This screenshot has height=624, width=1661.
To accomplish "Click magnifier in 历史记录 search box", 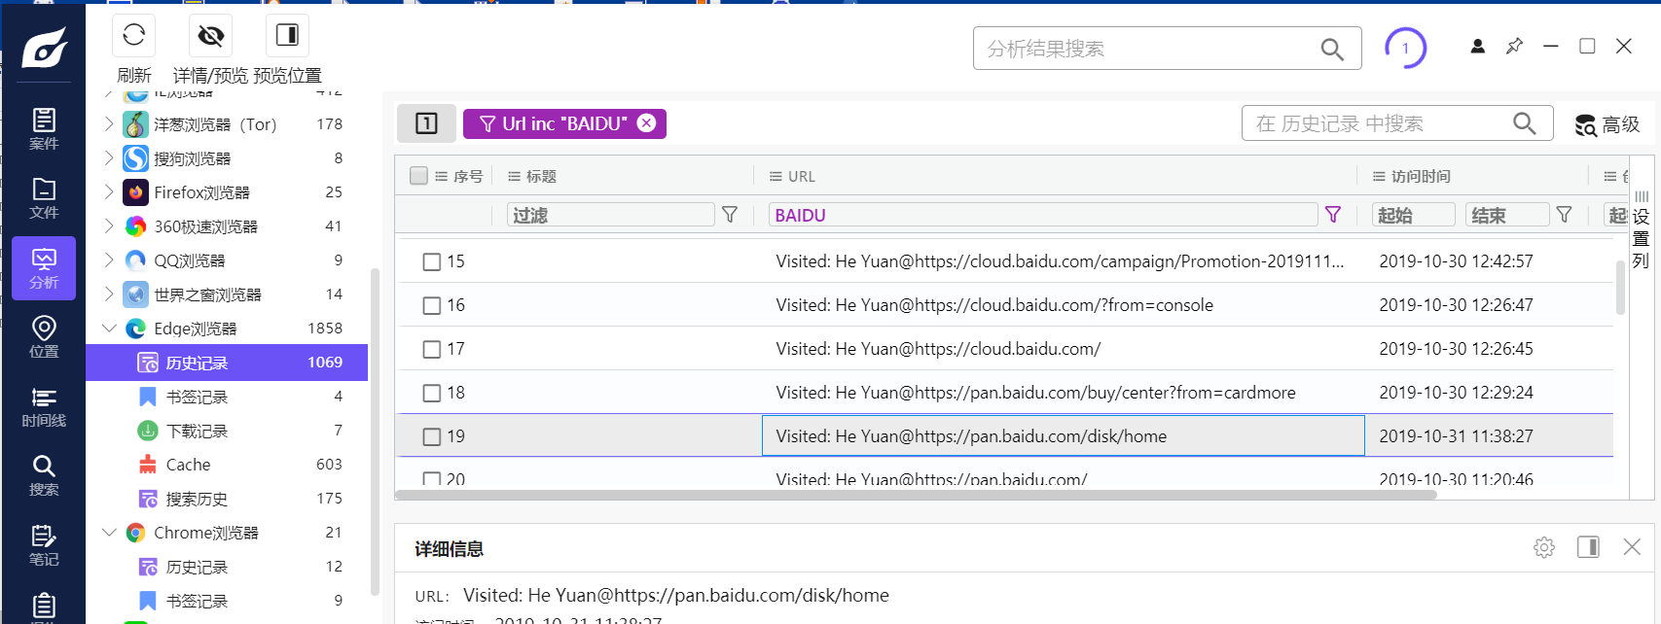I will (1525, 123).
